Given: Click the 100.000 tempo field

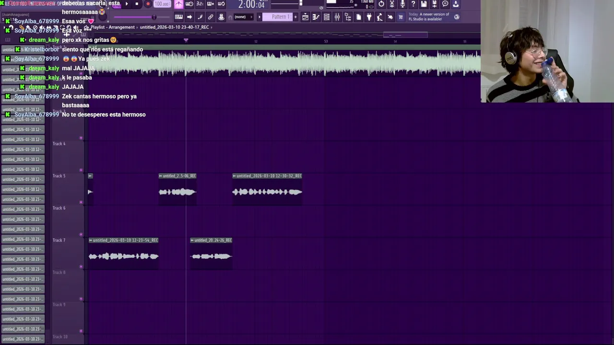Looking at the screenshot, I should click(x=162, y=4).
